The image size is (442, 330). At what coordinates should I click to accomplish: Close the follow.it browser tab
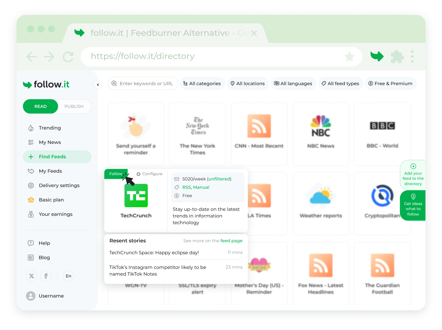pos(254,33)
